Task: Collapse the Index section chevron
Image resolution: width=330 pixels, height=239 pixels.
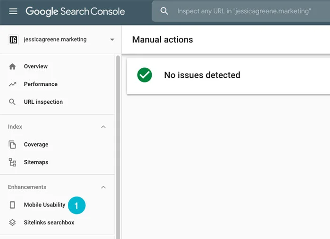Action: point(103,127)
